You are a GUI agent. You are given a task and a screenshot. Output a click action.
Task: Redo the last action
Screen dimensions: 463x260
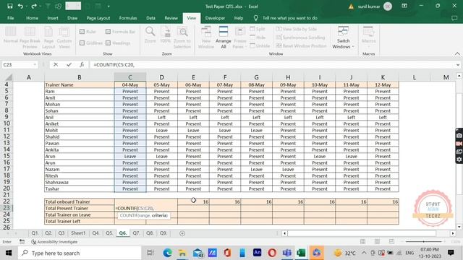coord(34,6)
